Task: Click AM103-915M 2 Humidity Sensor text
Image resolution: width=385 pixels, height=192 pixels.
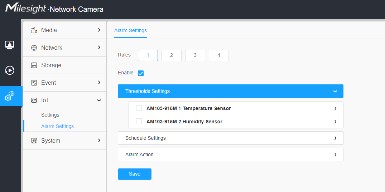Action: pos(184,122)
